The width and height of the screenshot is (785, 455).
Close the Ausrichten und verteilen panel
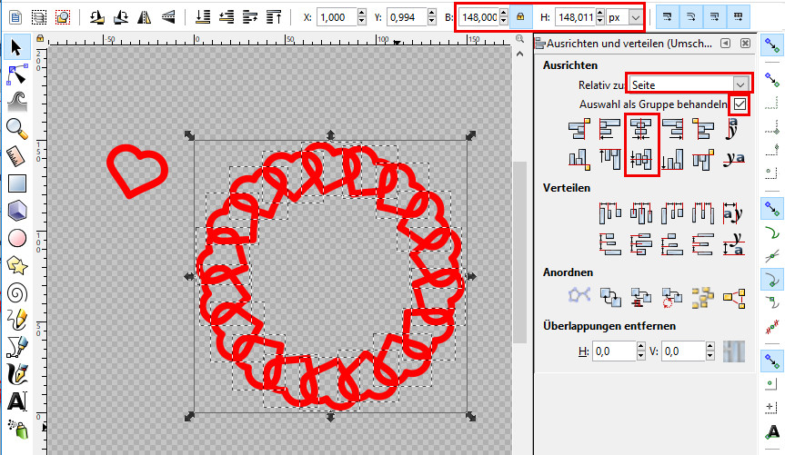tap(745, 44)
